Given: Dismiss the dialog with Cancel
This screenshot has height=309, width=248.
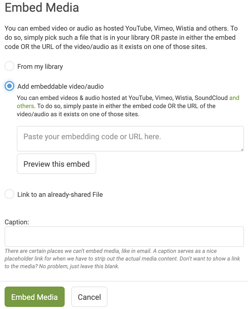Looking at the screenshot, I should point(89,297).
